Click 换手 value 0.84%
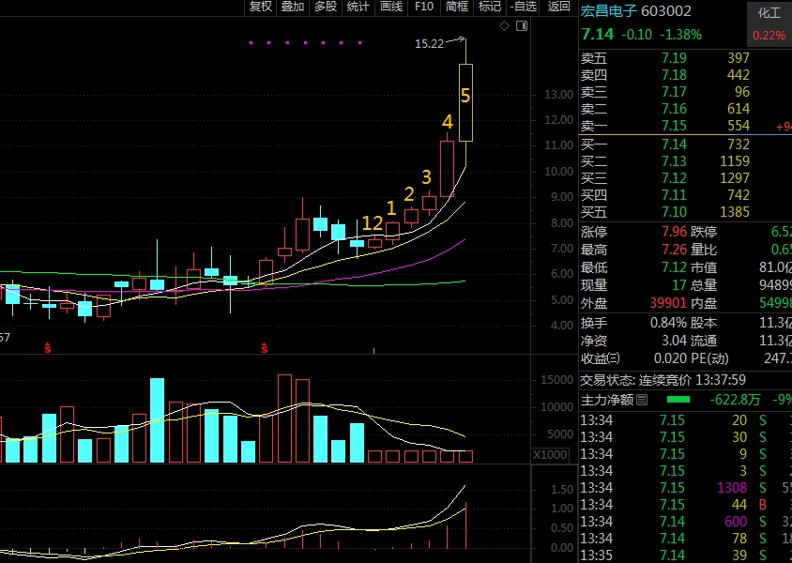This screenshot has width=792, height=563. [668, 323]
